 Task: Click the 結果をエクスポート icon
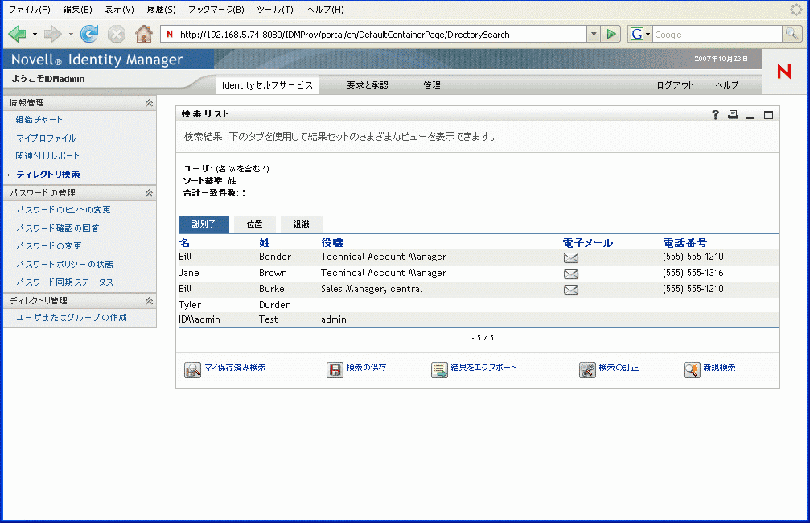(x=440, y=369)
